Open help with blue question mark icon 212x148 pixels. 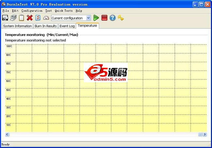point(113,18)
